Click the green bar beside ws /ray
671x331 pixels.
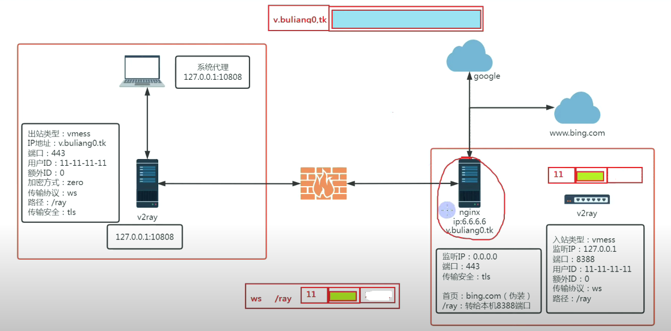(x=343, y=296)
